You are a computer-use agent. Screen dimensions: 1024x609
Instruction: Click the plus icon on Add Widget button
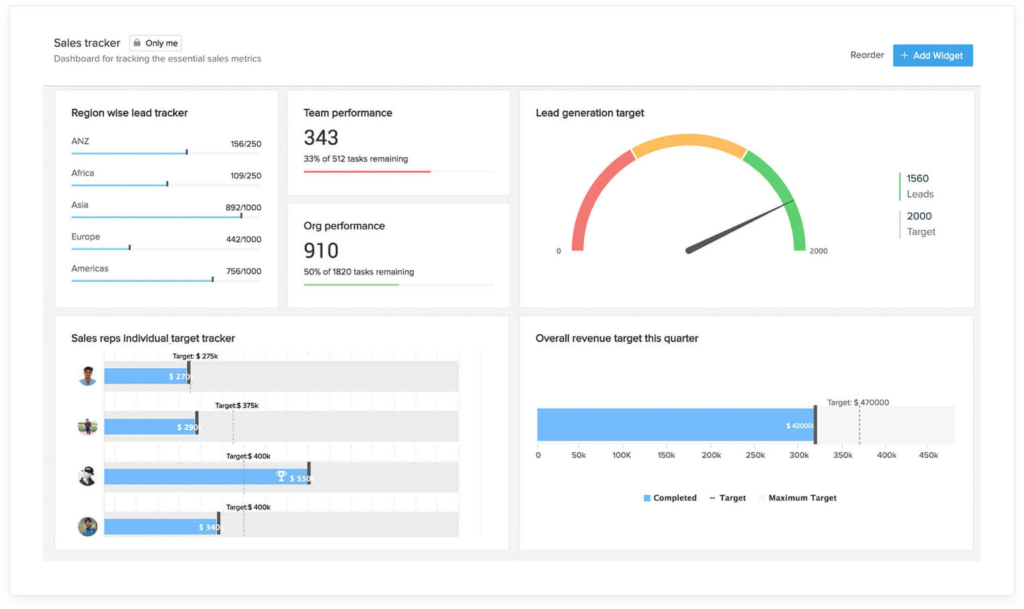(x=905, y=55)
